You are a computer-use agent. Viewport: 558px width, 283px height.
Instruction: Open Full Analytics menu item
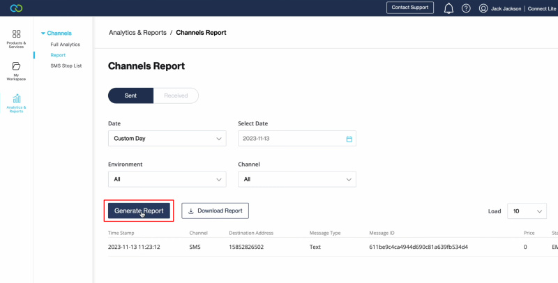pyautogui.click(x=65, y=45)
